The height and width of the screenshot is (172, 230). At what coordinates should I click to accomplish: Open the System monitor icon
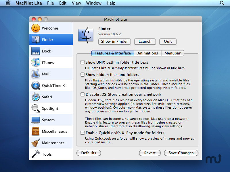(35, 120)
